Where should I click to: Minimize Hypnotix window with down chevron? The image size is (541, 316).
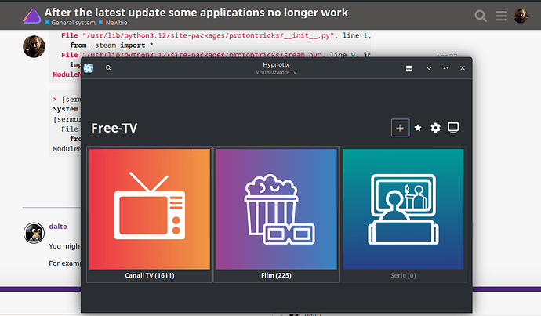(429, 68)
